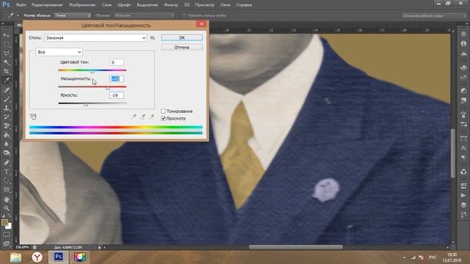
Task: Open the Окно menu
Action: (225, 5)
